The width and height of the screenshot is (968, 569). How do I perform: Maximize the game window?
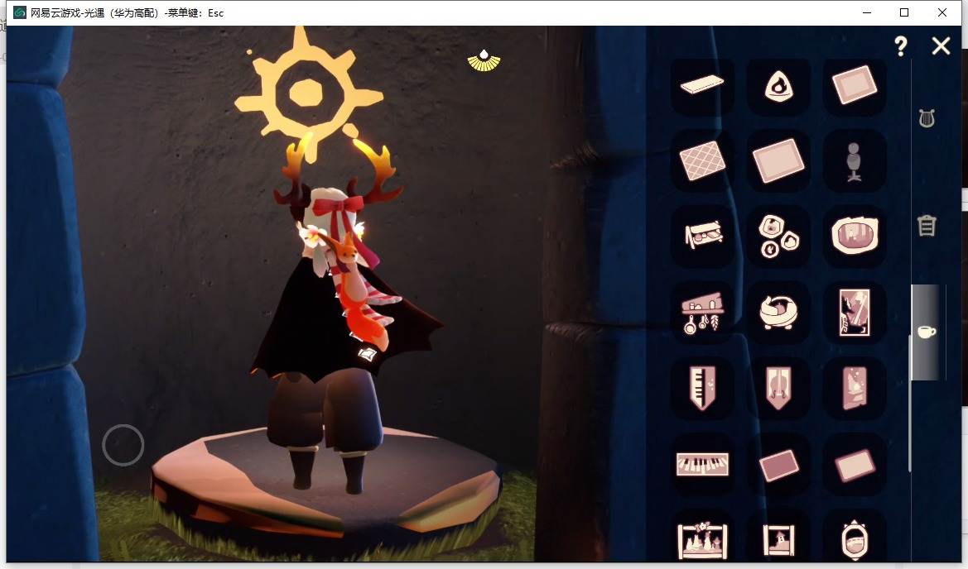[x=904, y=12]
